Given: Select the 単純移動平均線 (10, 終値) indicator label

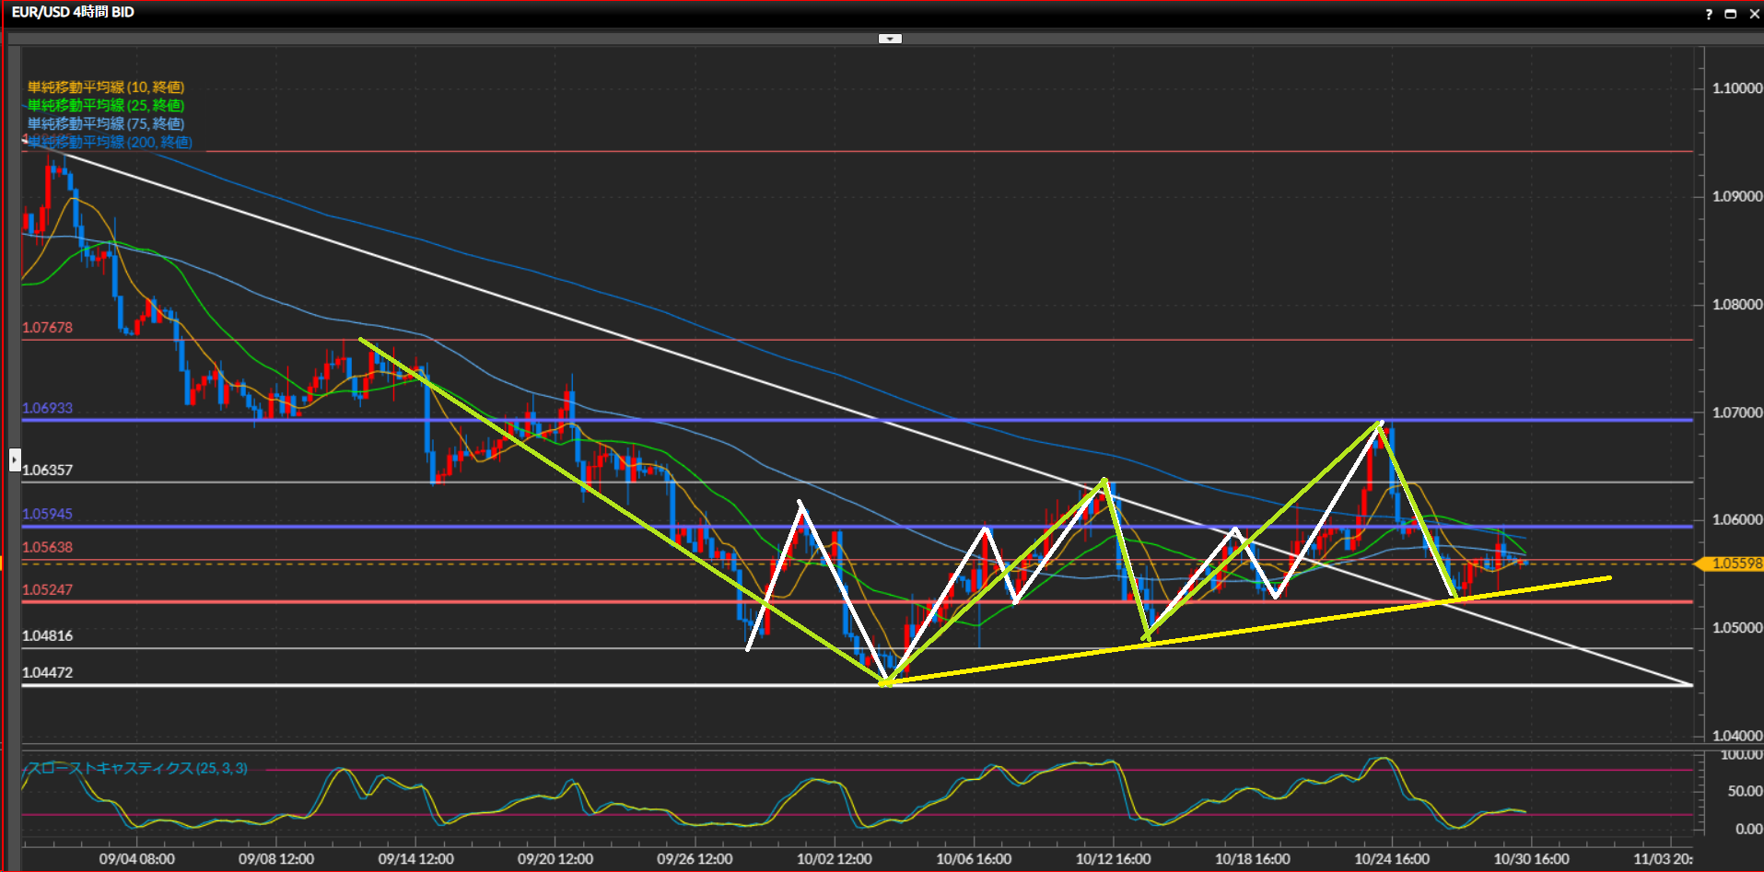Looking at the screenshot, I should point(106,87).
